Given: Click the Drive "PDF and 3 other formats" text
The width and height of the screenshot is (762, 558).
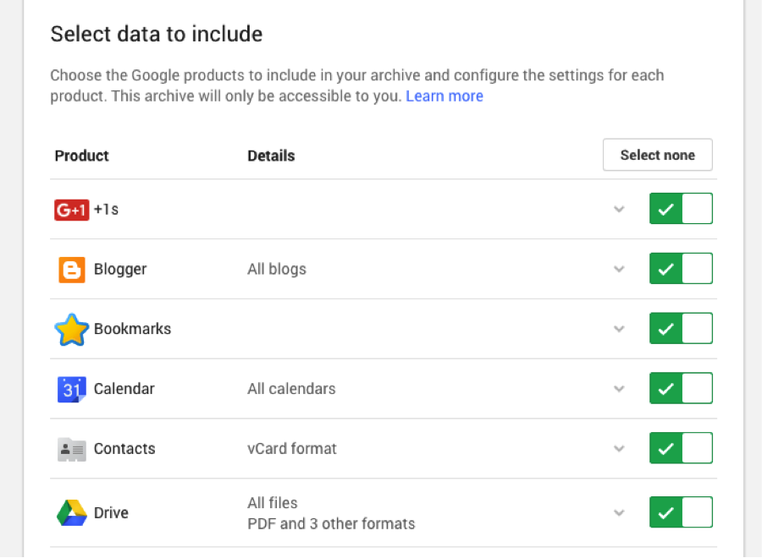Looking at the screenshot, I should coord(331,524).
